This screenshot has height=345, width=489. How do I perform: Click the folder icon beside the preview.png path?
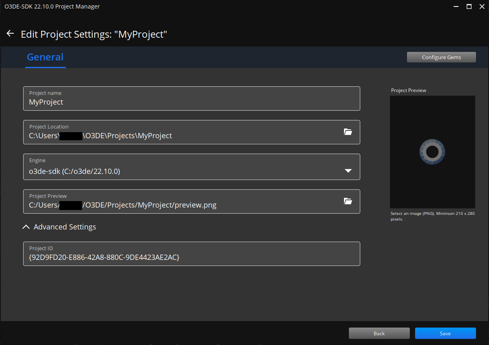pos(348,201)
